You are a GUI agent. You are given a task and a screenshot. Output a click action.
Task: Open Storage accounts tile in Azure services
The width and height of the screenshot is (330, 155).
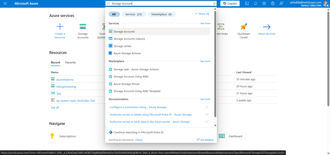coord(83,31)
